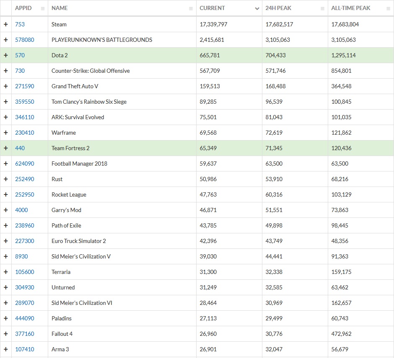This screenshot has width=394, height=358.
Task: Open app ID 578080 link
Action: click(x=25, y=40)
